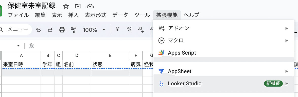Expand the アドオン submenu
Viewport: 298px width, 97px height.
pyautogui.click(x=223, y=28)
